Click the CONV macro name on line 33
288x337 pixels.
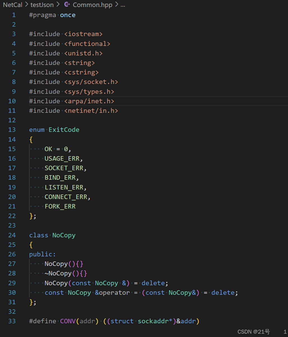[68, 321]
